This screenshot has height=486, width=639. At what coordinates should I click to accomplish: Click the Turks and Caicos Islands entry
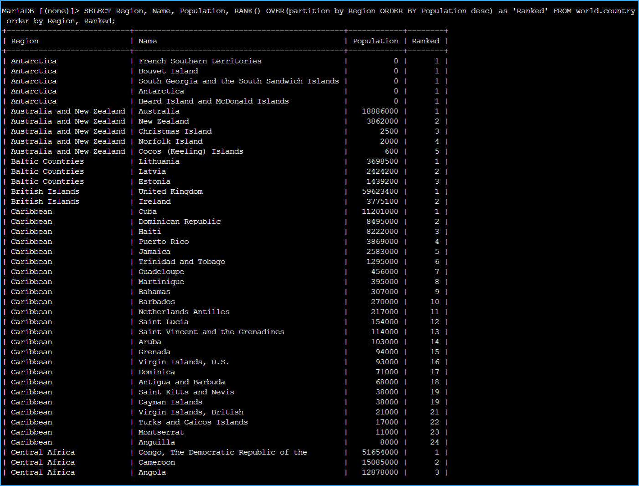coord(193,422)
